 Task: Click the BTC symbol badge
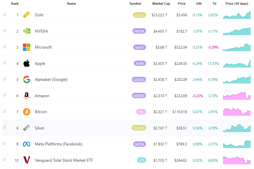141,112
